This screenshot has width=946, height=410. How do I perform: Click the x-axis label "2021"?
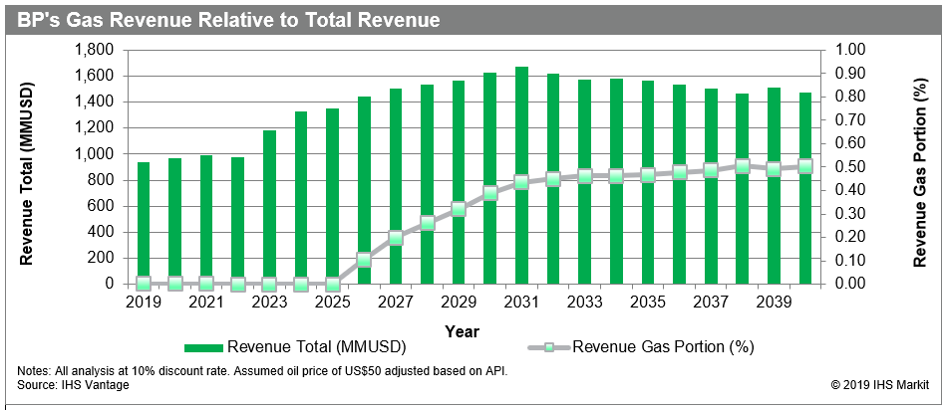coord(206,302)
